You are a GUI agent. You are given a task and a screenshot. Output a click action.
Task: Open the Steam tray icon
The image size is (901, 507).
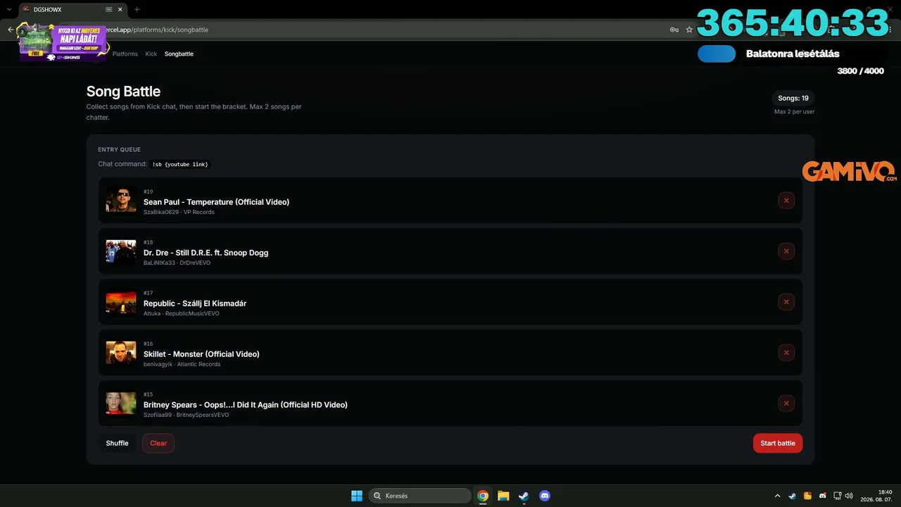point(793,496)
